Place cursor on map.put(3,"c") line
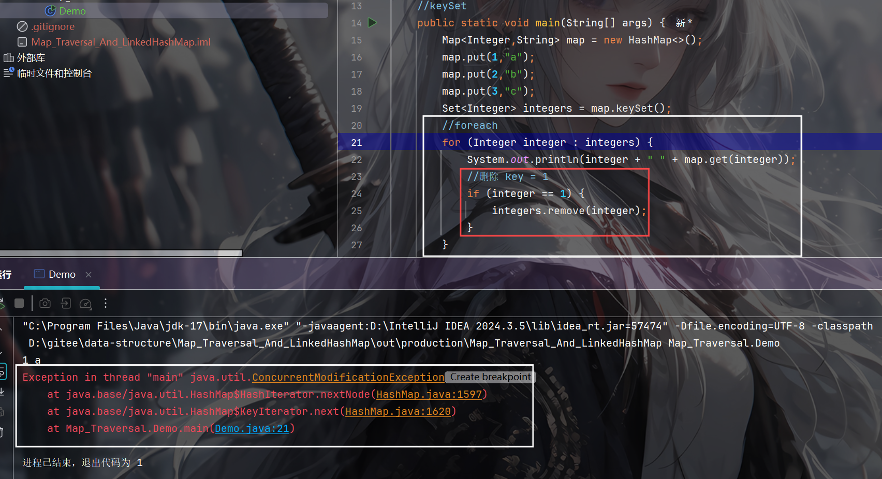The height and width of the screenshot is (479, 882). 488,91
